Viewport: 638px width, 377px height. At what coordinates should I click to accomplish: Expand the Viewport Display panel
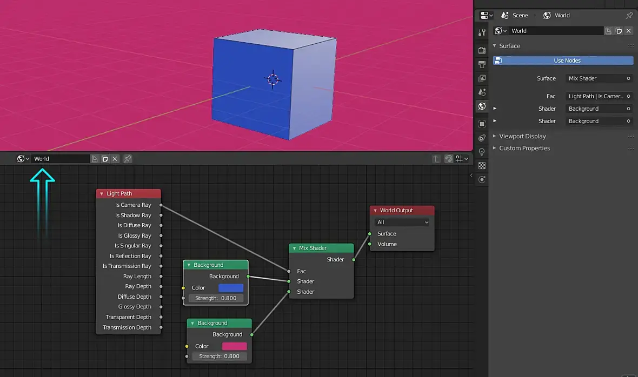click(522, 136)
